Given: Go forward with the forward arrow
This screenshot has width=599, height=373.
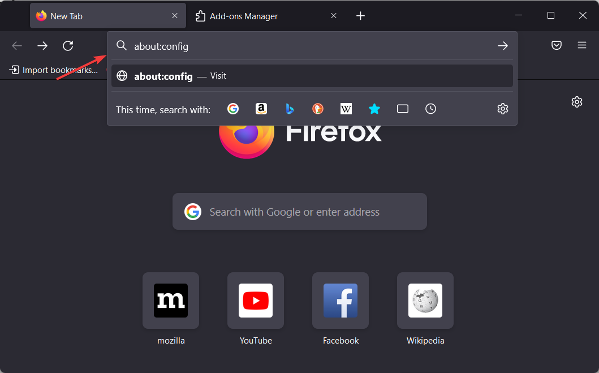Looking at the screenshot, I should pos(42,46).
